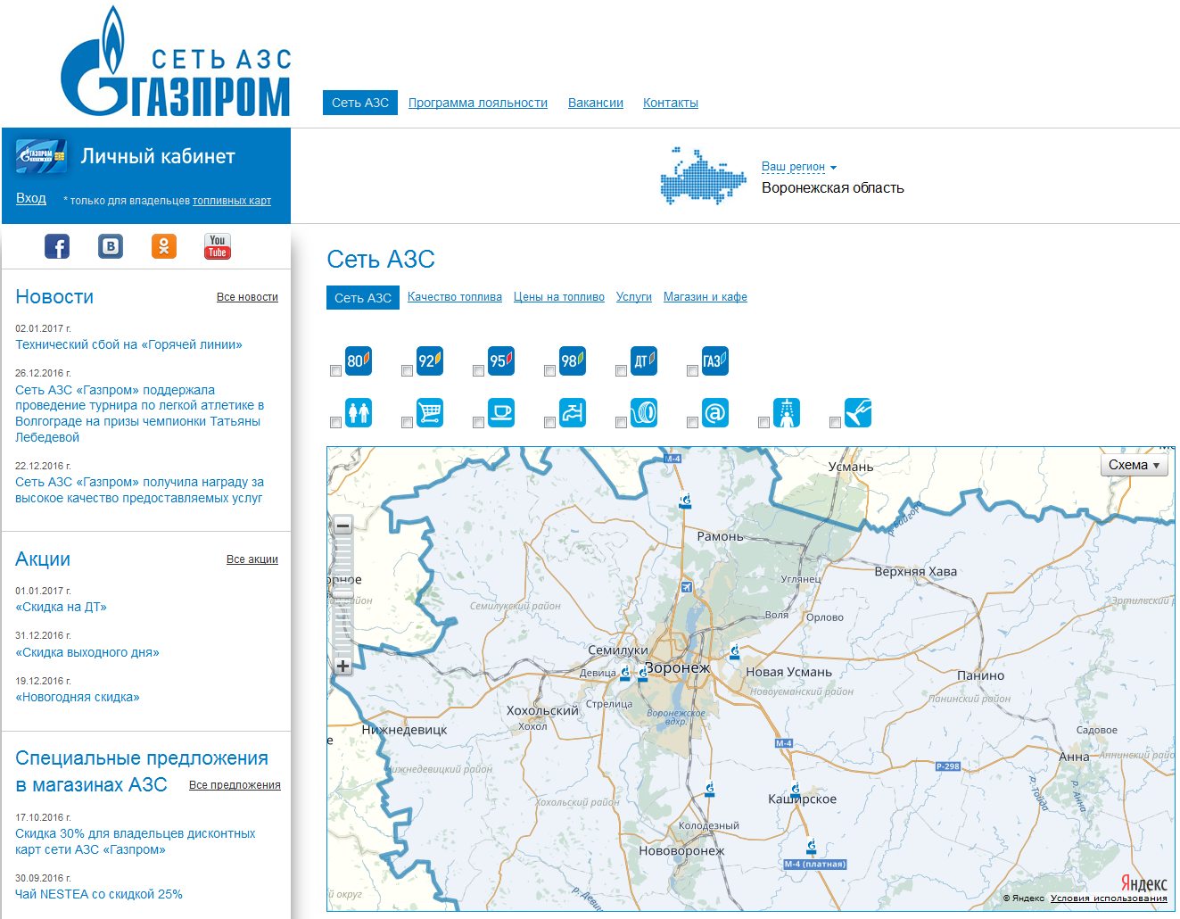Tick the checkbox for 98 fuel
Viewport: 1180px width, 919px height.
[x=549, y=370]
